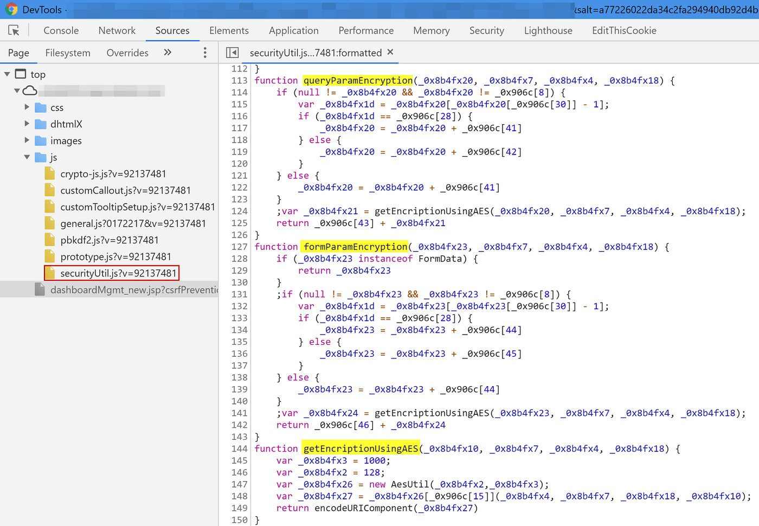This screenshot has height=526, width=759.
Task: Click the crypto-js.js file icon
Action: point(49,173)
